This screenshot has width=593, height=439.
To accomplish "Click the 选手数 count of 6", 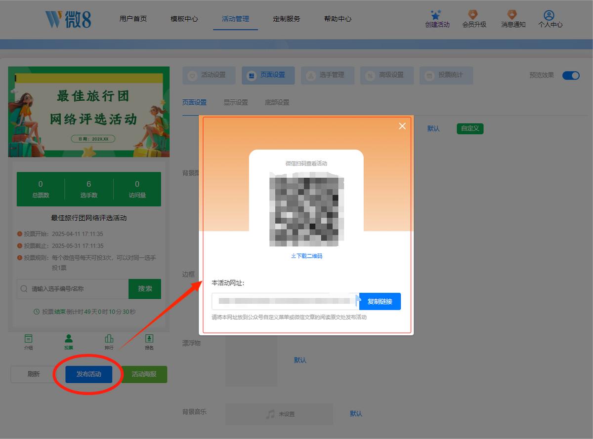I will 89,184.
